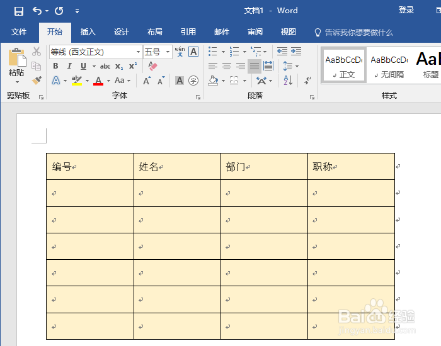This screenshot has height=346, width=441.
Task: Open the 字体 dialog launcher
Action: pos(198,97)
